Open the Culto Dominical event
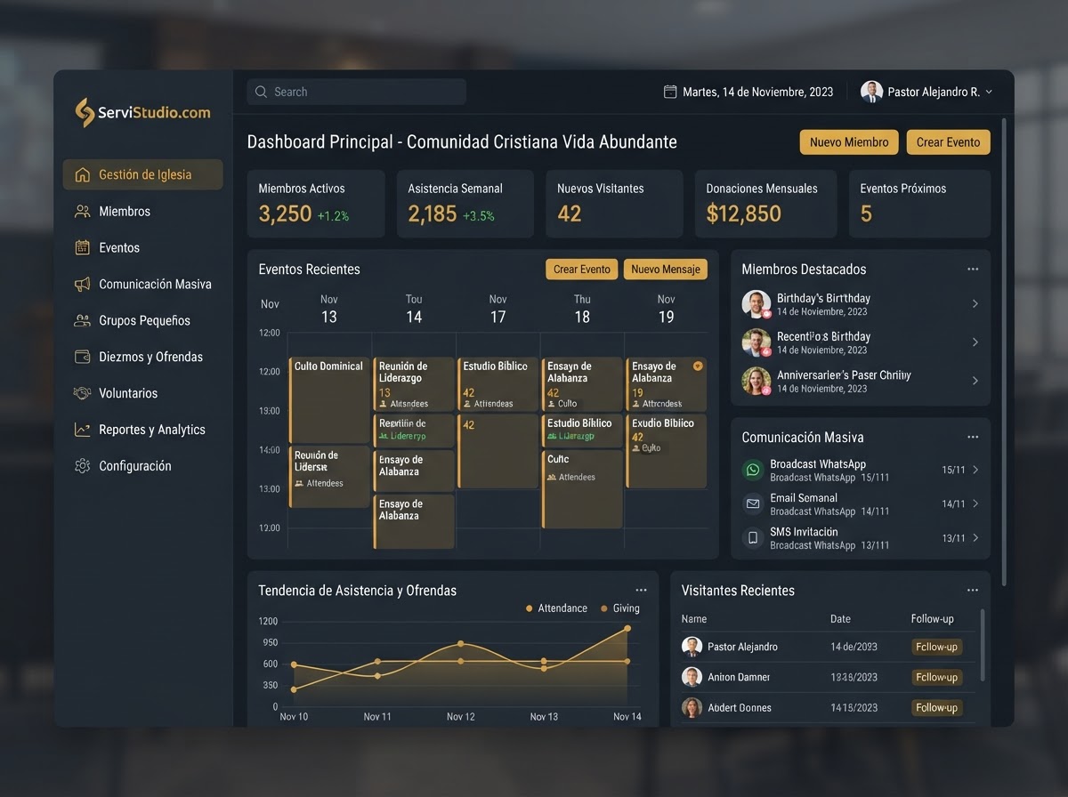The height and width of the screenshot is (797, 1068). [329, 400]
